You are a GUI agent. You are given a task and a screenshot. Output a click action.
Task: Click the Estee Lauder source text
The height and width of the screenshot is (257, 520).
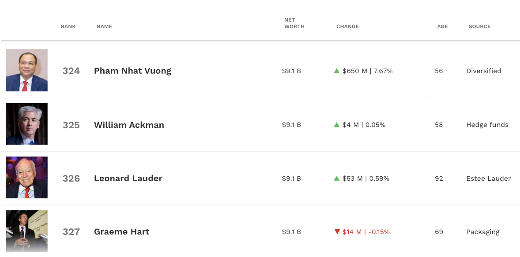tap(489, 179)
